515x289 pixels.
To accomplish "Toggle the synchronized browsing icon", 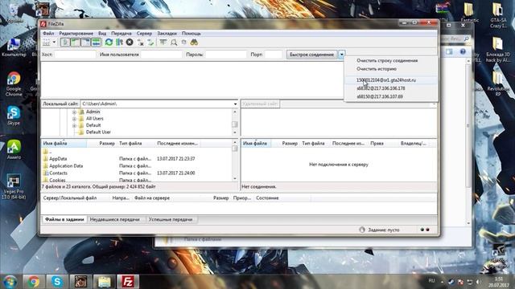I will click(x=184, y=43).
